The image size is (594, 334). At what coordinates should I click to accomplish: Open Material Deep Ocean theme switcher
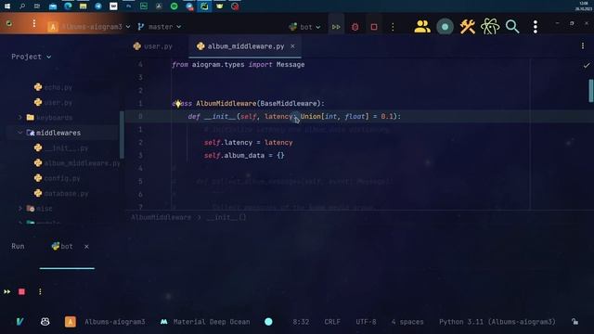point(205,322)
